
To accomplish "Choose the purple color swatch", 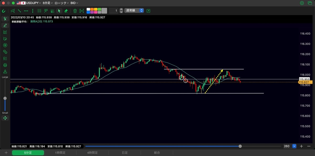I will pyautogui.click(x=92, y=12).
